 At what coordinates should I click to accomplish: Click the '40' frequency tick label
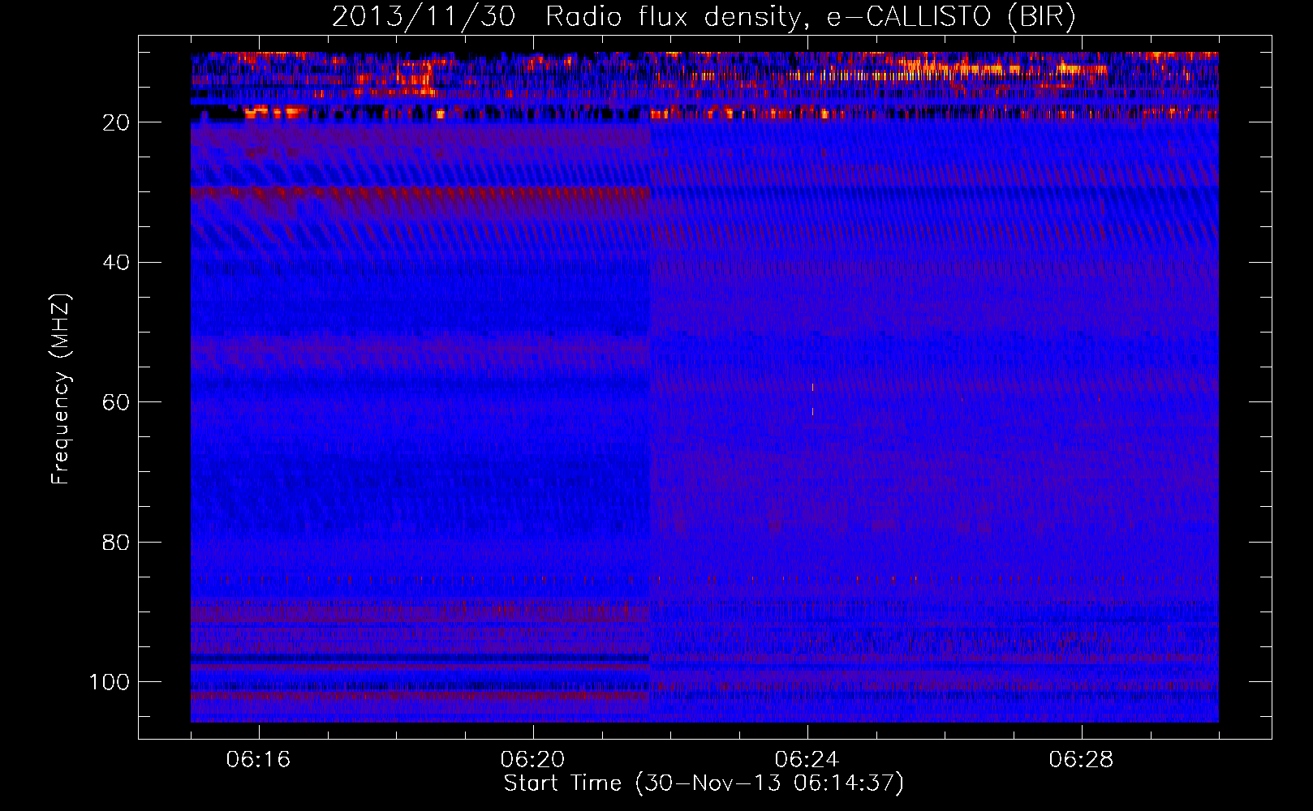(116, 263)
